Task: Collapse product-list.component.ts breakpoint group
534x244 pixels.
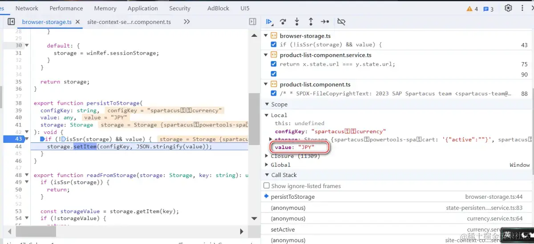Action: coord(266,84)
